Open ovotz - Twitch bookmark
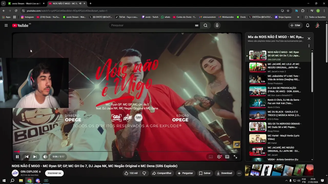Viewport: 328px width, 184px height. click(150, 17)
